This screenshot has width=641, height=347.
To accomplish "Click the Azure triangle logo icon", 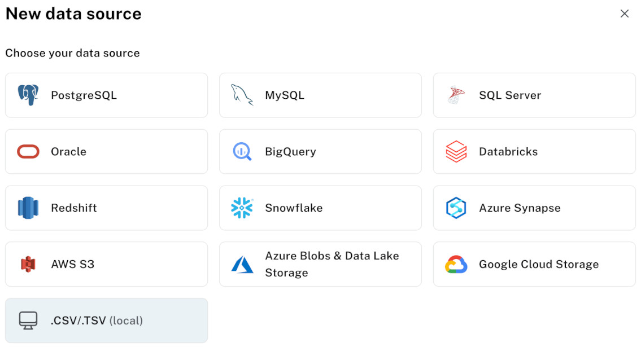I will point(241,264).
